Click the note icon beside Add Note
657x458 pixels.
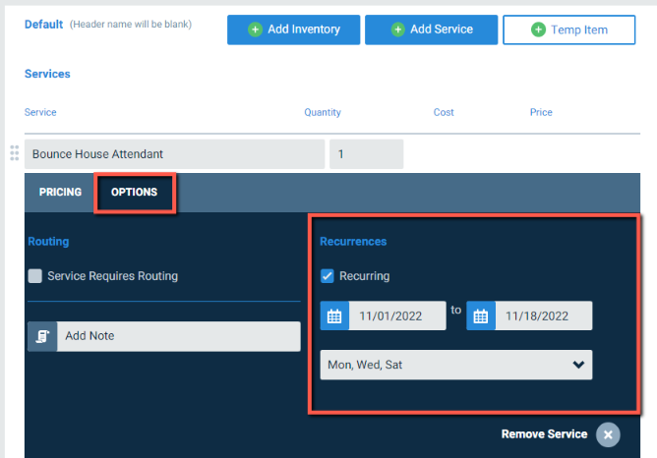[42, 336]
